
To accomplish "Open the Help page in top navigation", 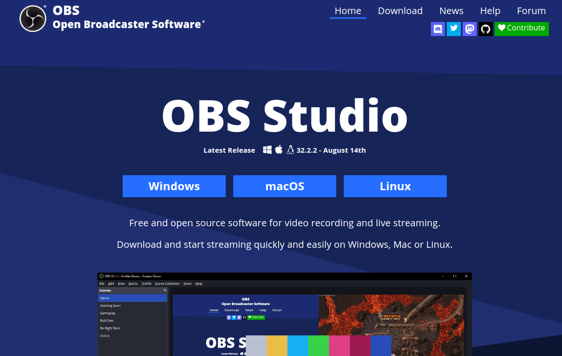I will click(x=490, y=11).
